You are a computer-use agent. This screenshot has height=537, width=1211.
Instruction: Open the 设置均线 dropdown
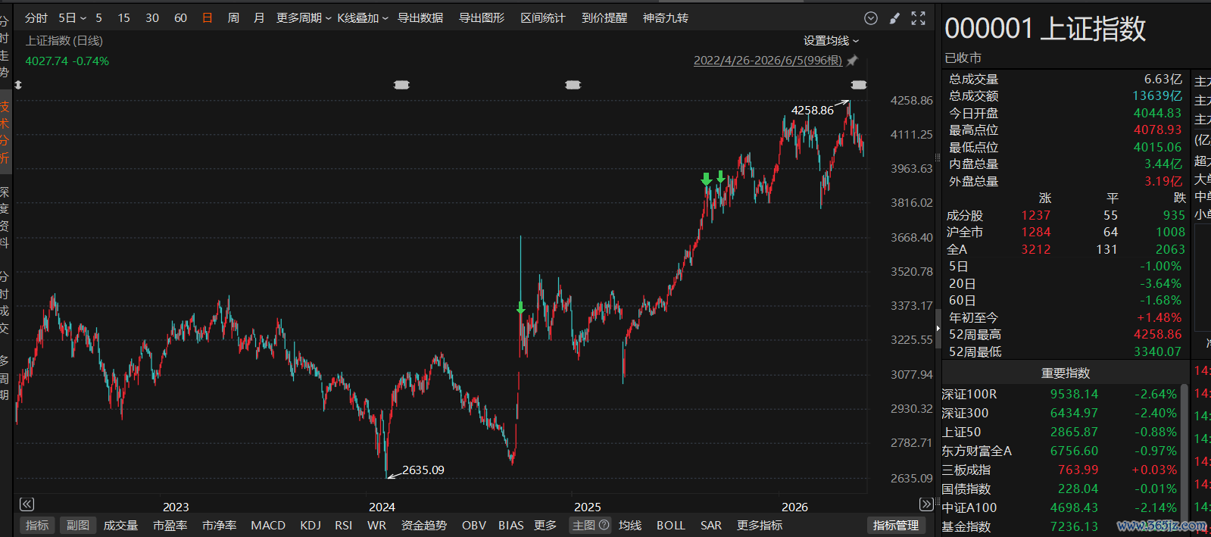tap(831, 41)
